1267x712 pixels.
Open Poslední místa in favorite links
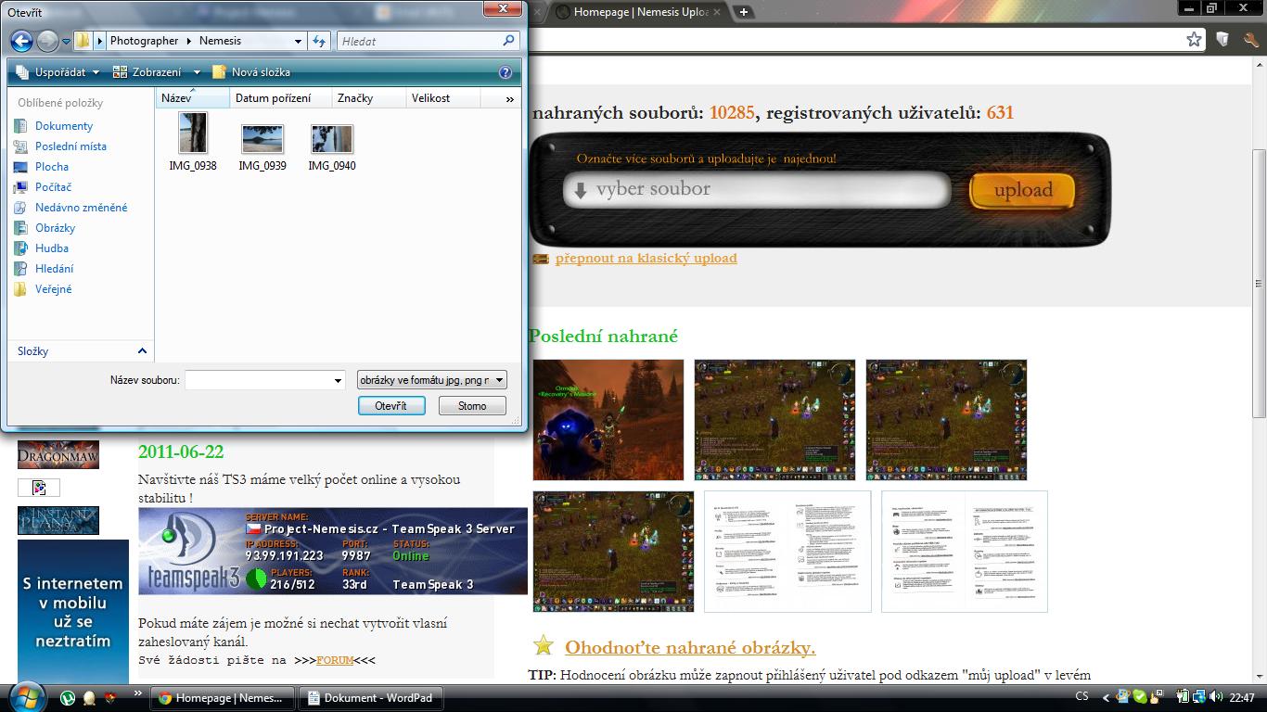[x=70, y=146]
